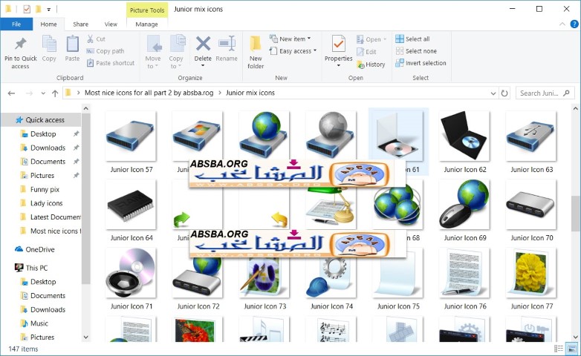Click Copy path command
This screenshot has width=581, height=356.
[x=106, y=51]
